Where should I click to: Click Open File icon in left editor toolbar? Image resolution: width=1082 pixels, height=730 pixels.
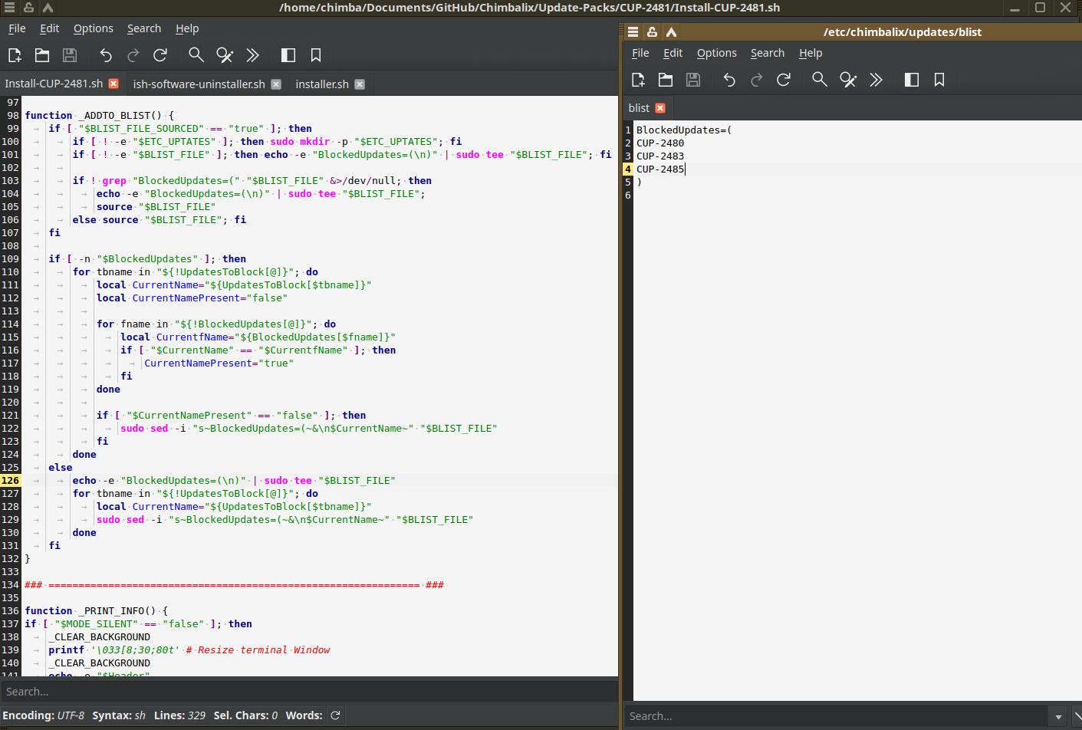[42, 55]
